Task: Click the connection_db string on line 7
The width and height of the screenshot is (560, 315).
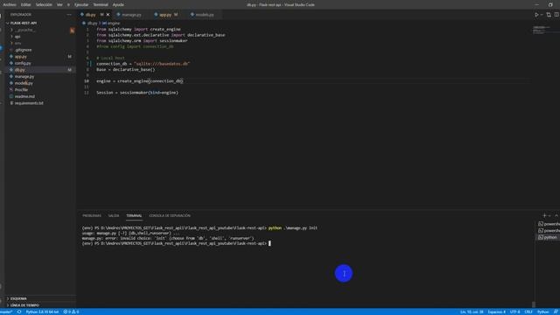Action: pos(162,64)
